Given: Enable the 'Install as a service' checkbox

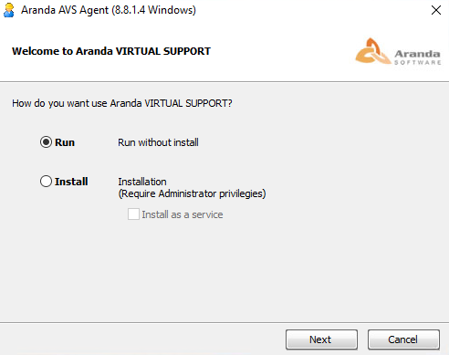Looking at the screenshot, I should 133,214.
